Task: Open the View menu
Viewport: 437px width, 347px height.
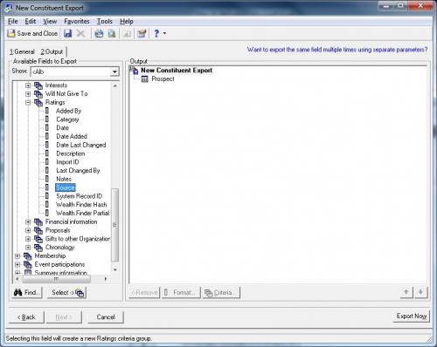Action: point(50,21)
